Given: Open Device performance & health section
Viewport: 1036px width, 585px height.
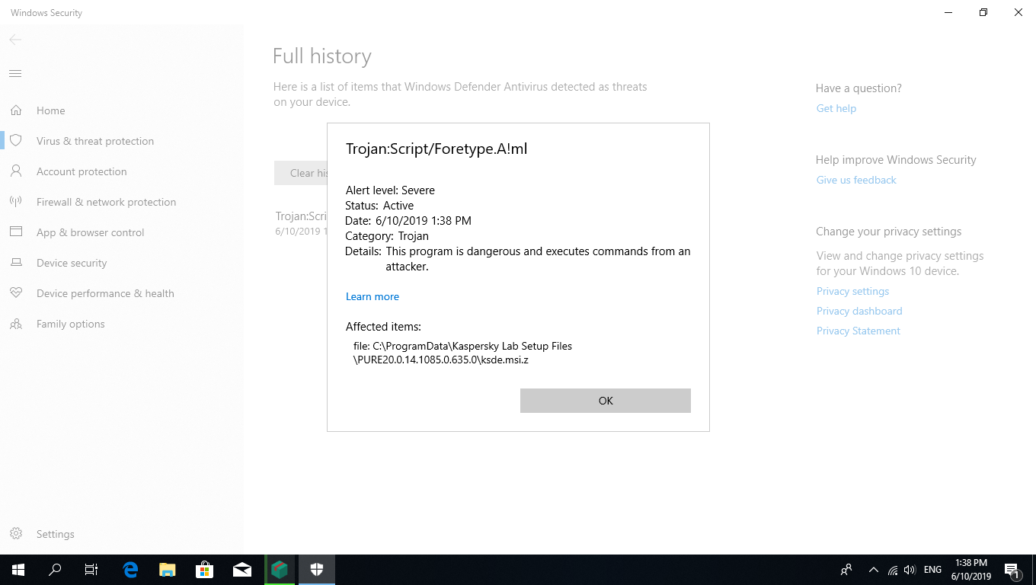Looking at the screenshot, I should (105, 293).
